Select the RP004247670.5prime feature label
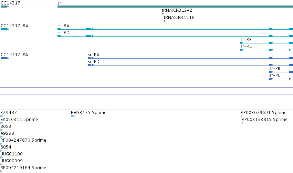This screenshot has width=293, height=173. [x=23, y=140]
